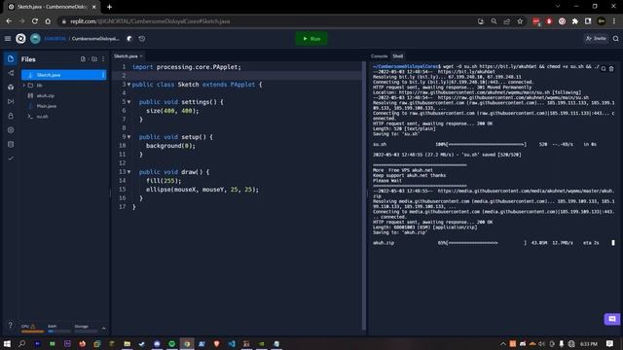This screenshot has width=623, height=350.
Task: Select the Files sidebar icon
Action: tap(11, 58)
